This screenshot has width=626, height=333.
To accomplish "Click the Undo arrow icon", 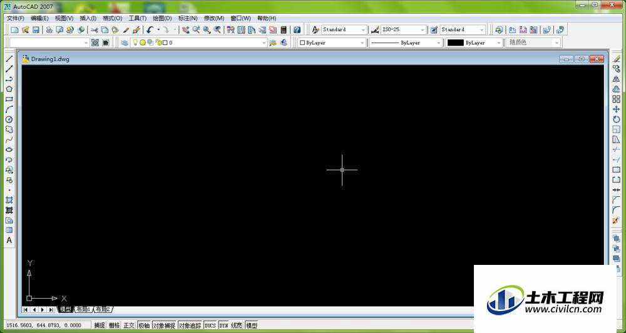I will coord(150,30).
